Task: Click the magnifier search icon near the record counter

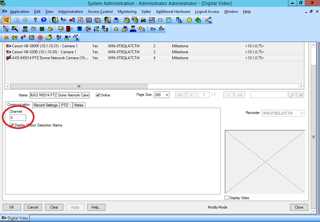Action: [x=292, y=95]
